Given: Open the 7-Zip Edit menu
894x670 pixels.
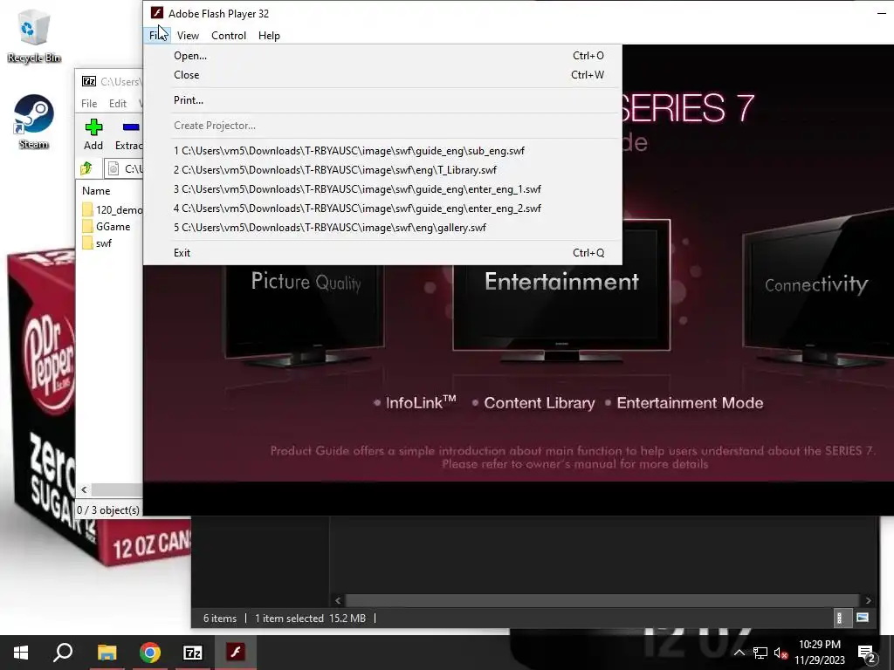Looking at the screenshot, I should click(118, 103).
